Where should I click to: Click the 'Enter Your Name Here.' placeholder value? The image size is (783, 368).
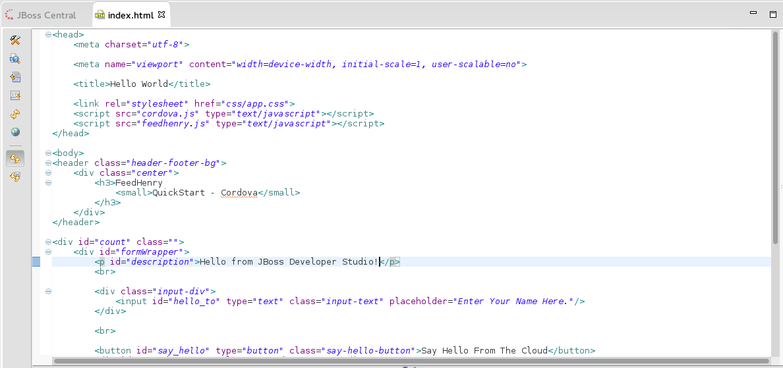click(x=513, y=302)
